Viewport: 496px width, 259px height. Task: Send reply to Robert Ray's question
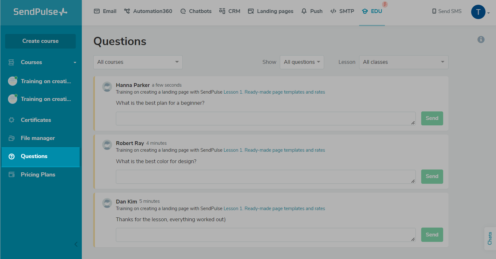[x=432, y=176]
